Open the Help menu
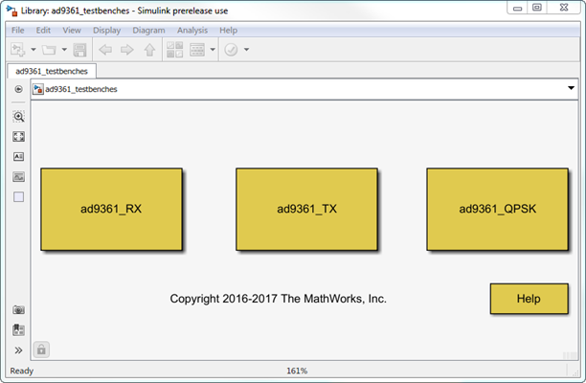The image size is (586, 383). coord(228,31)
